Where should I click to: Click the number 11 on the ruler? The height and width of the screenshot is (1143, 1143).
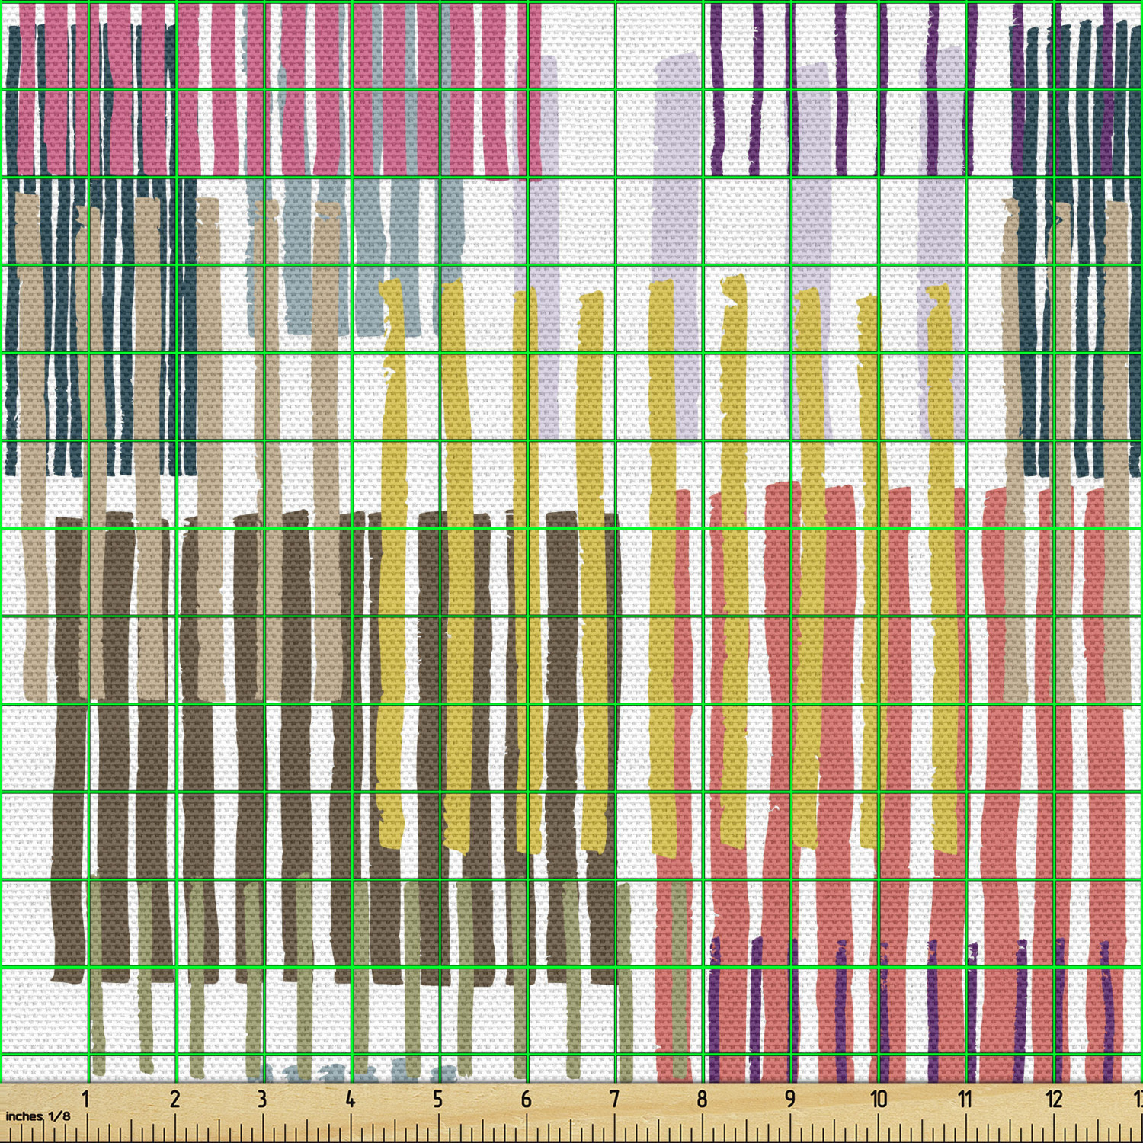(x=965, y=1099)
